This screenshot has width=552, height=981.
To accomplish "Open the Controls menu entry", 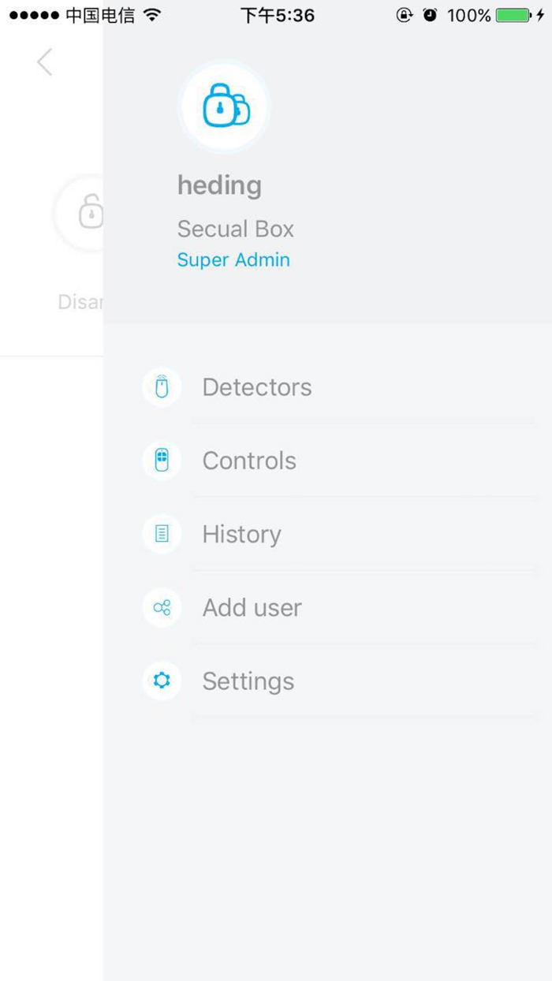I will pos(249,460).
